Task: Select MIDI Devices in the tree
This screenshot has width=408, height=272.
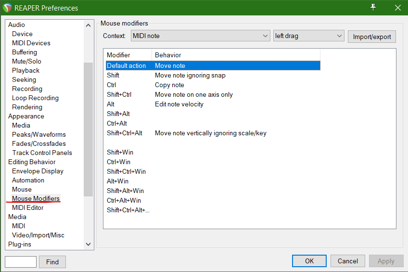Action: click(x=31, y=43)
